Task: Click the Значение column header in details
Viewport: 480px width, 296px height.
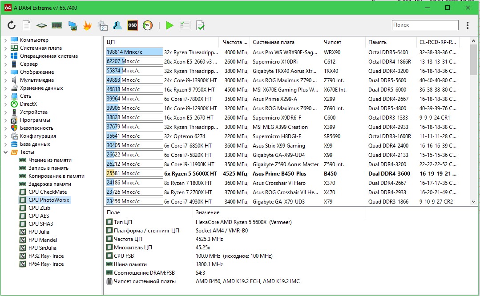Action: pyautogui.click(x=279, y=212)
